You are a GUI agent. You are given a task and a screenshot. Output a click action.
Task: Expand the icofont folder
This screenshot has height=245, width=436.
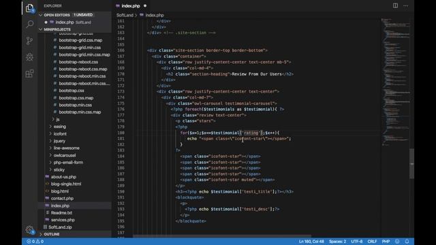tap(60, 134)
